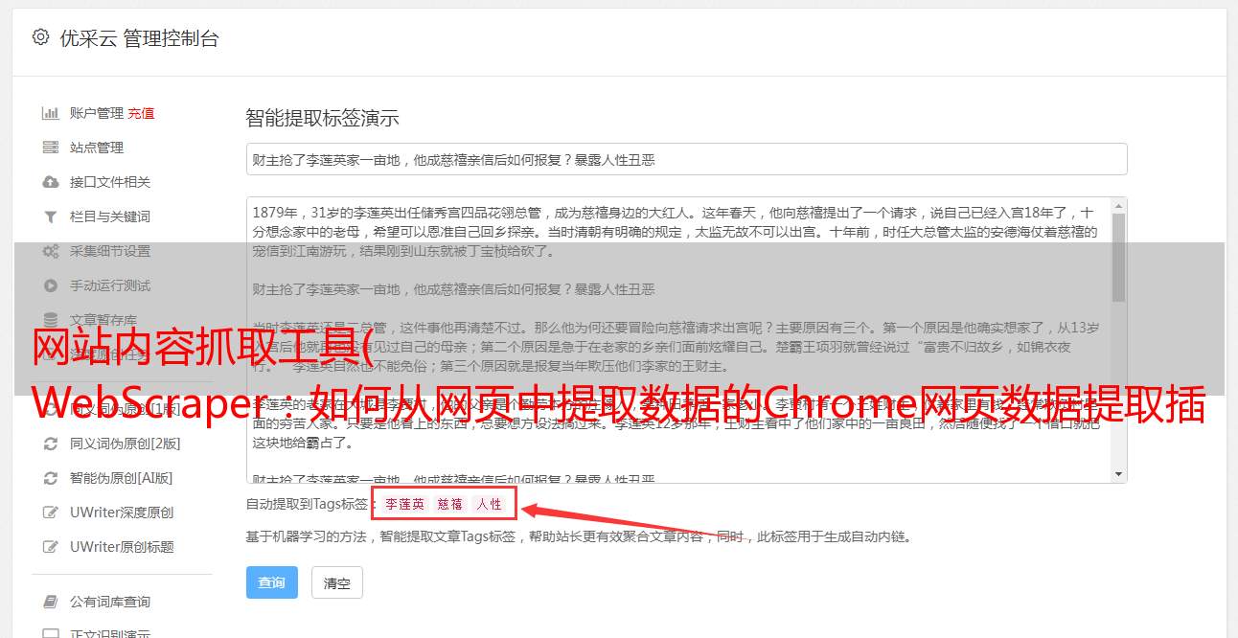This screenshot has height=638, width=1238.
Task: Open the book icon for 公有词库查询
Action: coord(51,602)
